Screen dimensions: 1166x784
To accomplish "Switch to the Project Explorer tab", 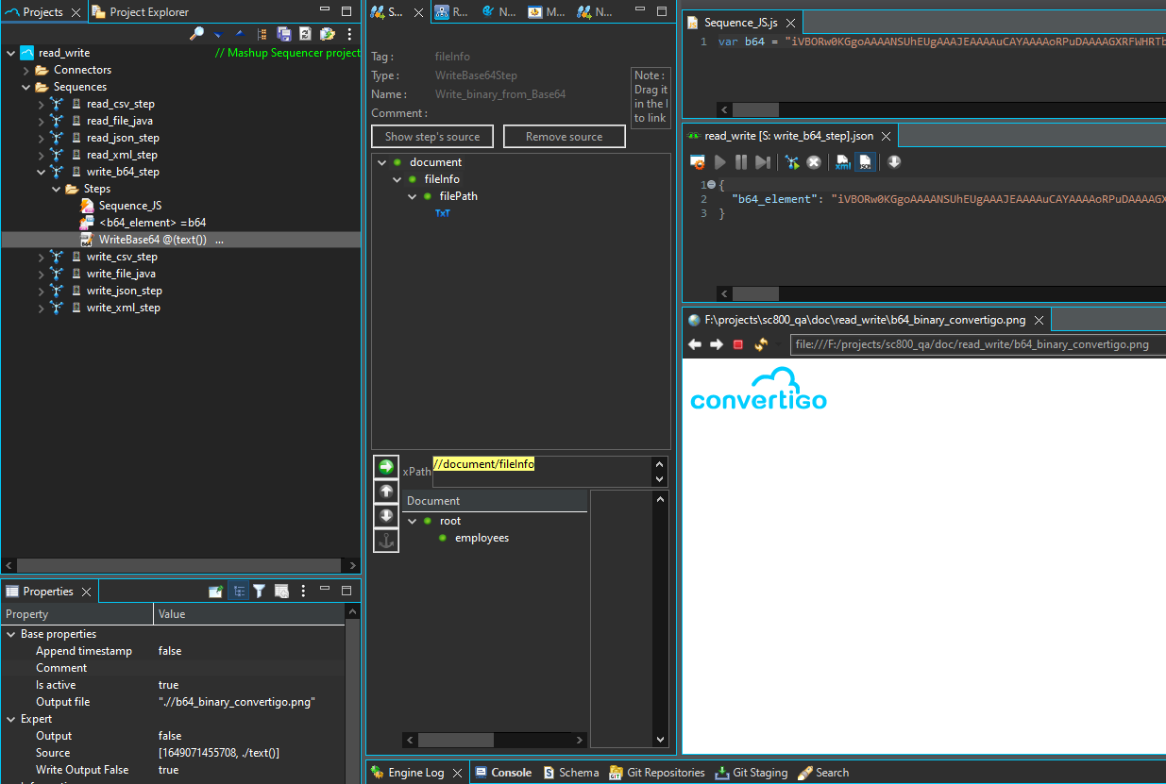I will pyautogui.click(x=140, y=12).
